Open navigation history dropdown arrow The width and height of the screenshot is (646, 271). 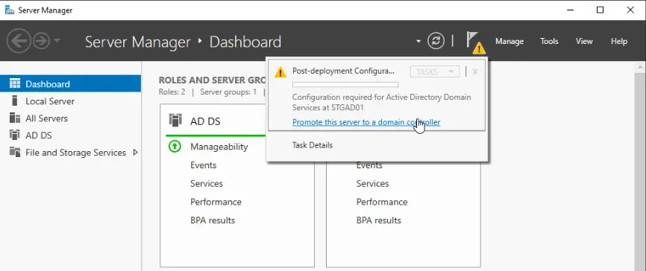click(x=57, y=41)
